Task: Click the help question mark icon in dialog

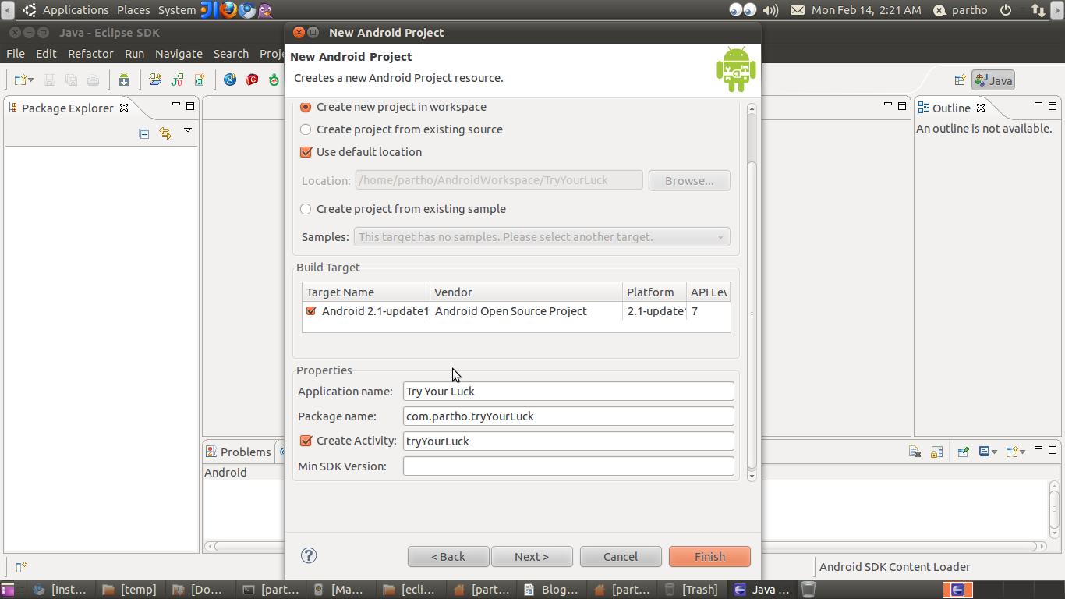Action: tap(309, 555)
